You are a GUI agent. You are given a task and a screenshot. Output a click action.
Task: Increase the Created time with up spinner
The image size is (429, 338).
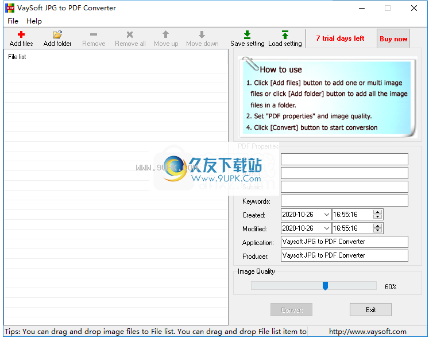[x=377, y=212]
